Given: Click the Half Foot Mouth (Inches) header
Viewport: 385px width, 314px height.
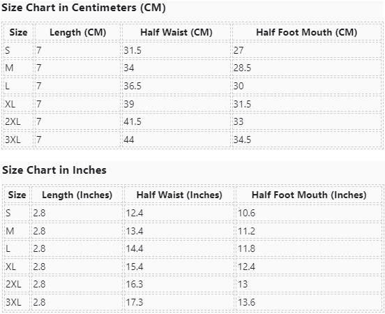Looking at the screenshot, I should [x=309, y=195].
